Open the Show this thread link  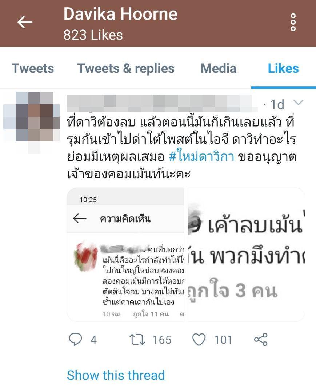click(116, 375)
